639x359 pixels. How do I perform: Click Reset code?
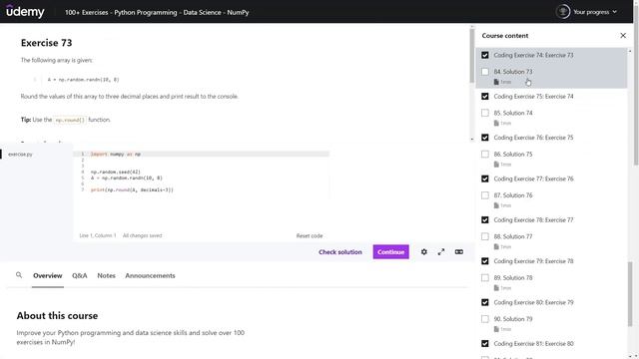click(x=310, y=235)
